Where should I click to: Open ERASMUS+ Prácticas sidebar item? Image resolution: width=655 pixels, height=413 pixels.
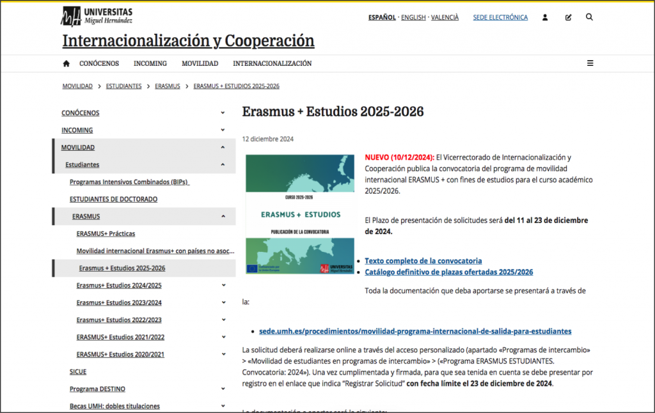click(x=106, y=234)
